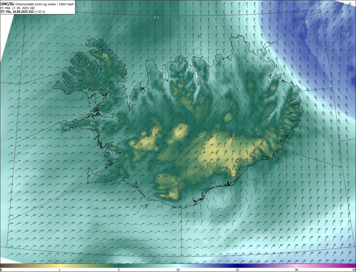The image size is (356, 272).
Task: Click the 3.8 value label on the Westfjords
Action: (x=105, y=56)
